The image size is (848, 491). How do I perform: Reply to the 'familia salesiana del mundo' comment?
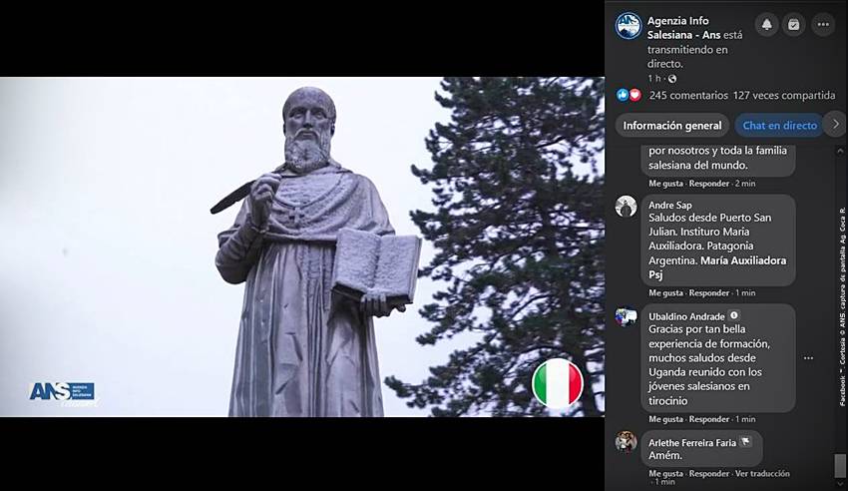(x=709, y=184)
